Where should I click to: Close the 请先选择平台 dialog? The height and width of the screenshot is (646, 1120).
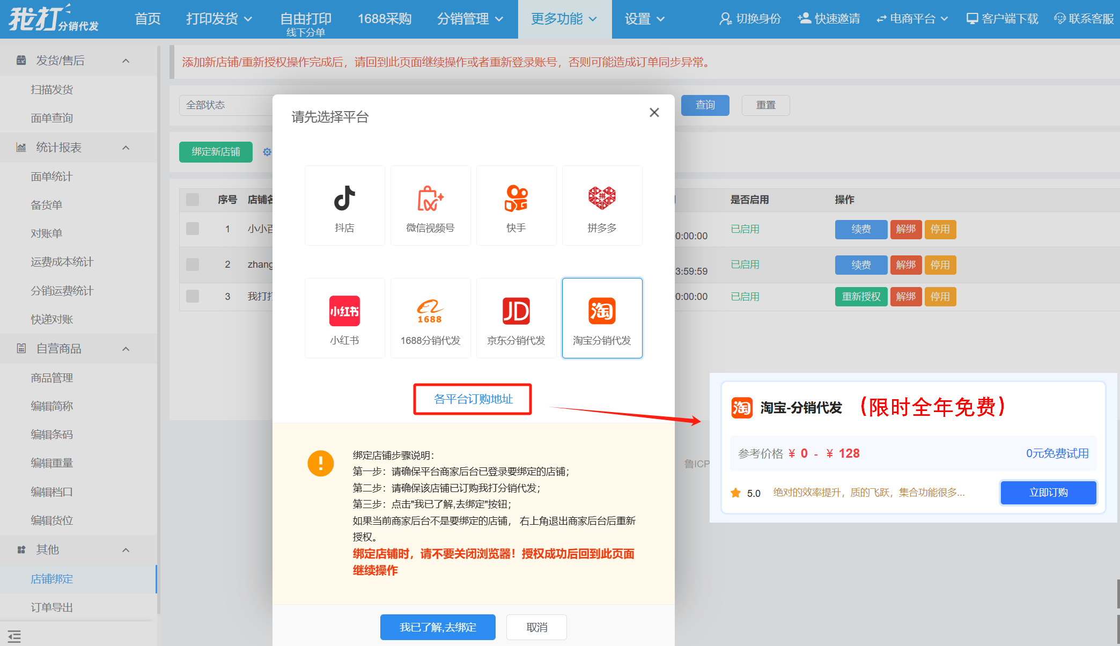(x=654, y=113)
